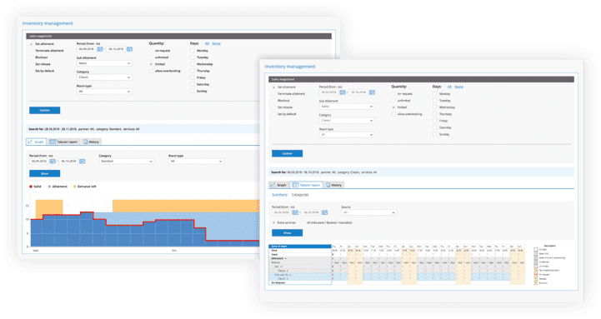This screenshot has height=319, width=601.
Task: Click the History page icon in back window
Action: pos(86,142)
